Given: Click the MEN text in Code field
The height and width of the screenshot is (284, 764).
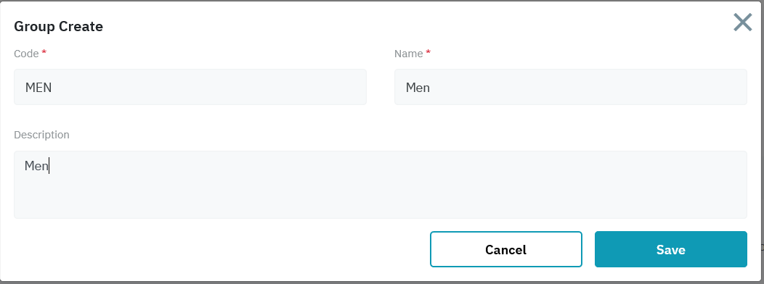Looking at the screenshot, I should tap(38, 88).
